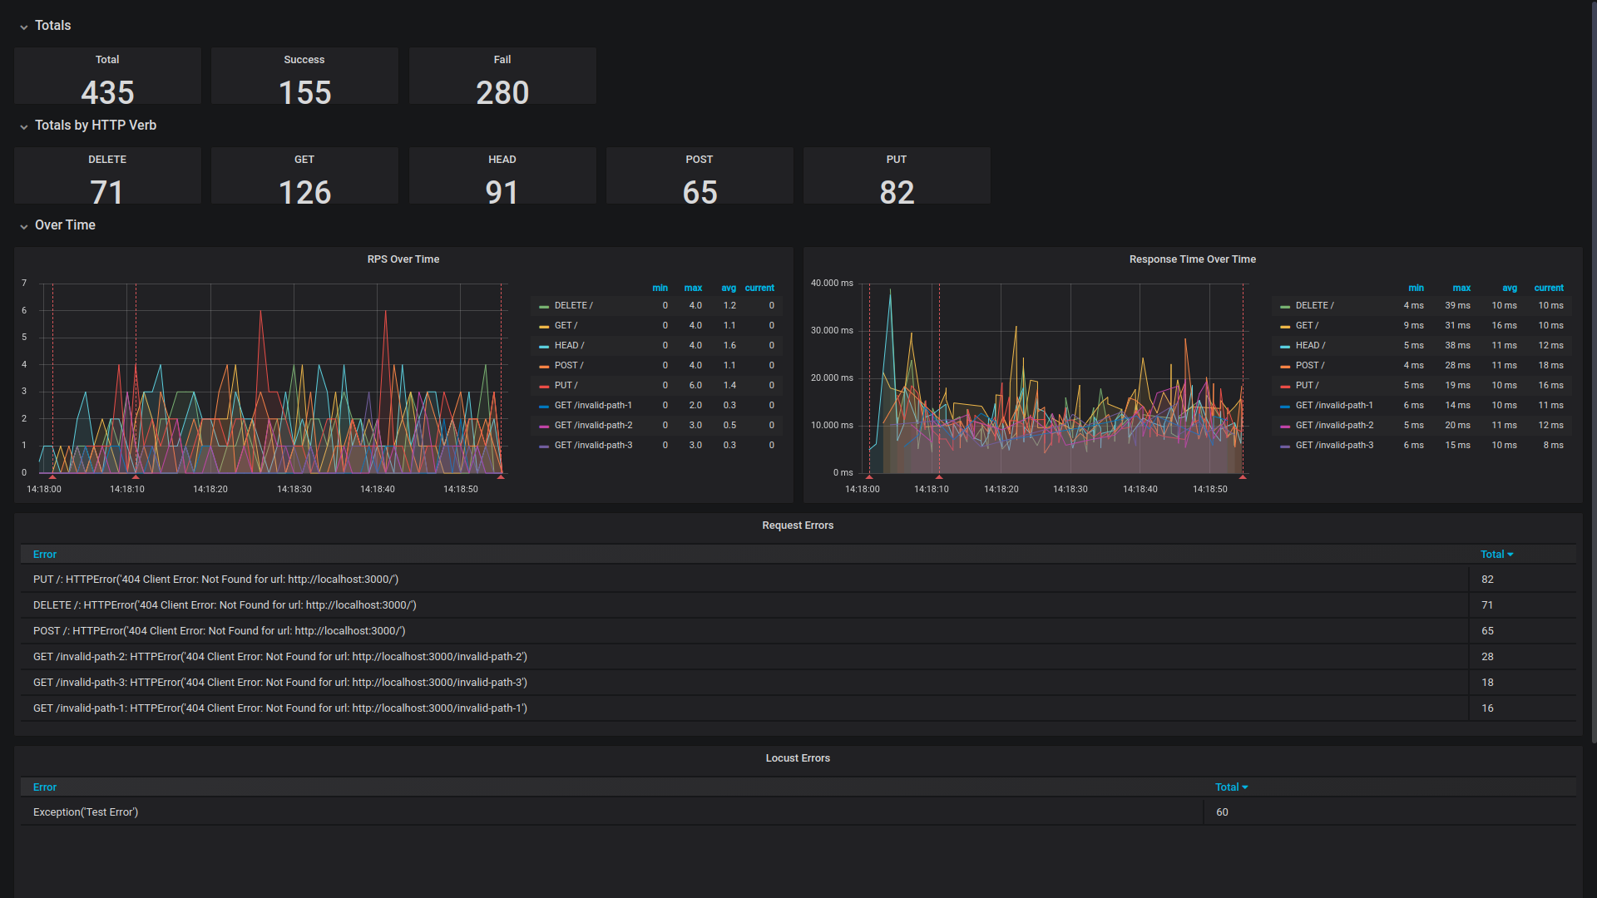Hide the DELETE / series in RPS Over Time legend
The image size is (1597, 898).
(x=573, y=305)
